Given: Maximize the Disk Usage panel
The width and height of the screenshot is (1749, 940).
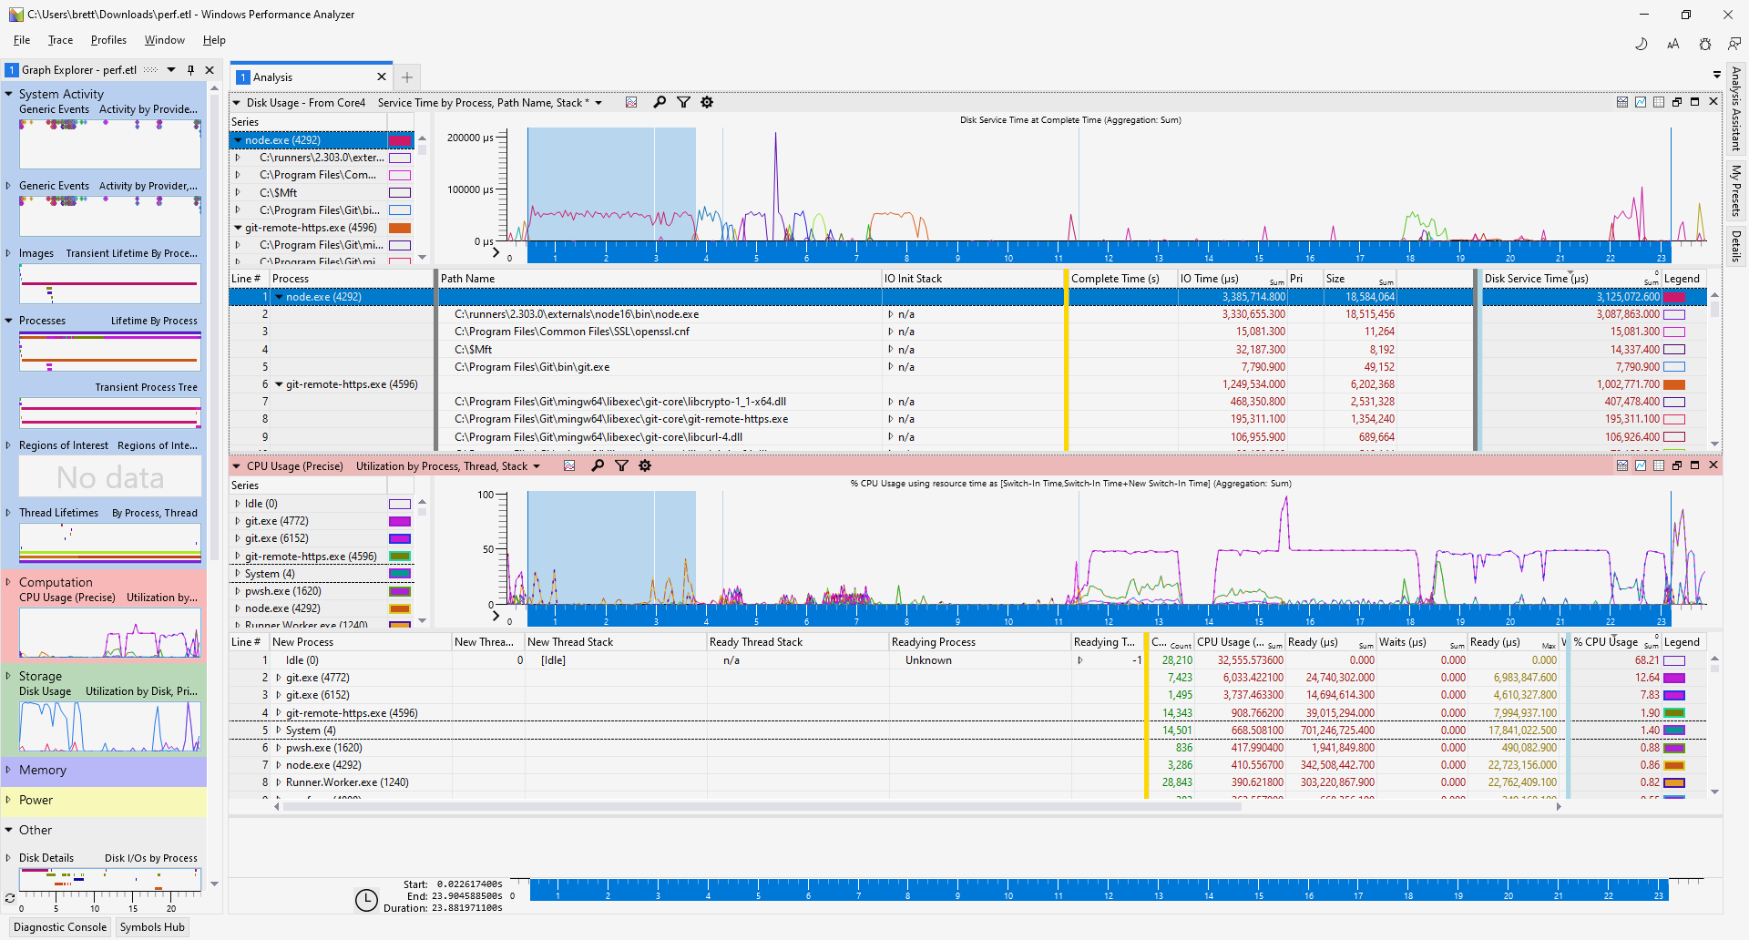Looking at the screenshot, I should (x=1695, y=102).
